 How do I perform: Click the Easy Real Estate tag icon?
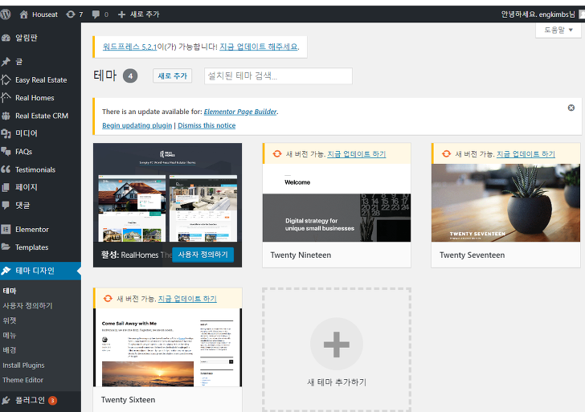coord(6,80)
